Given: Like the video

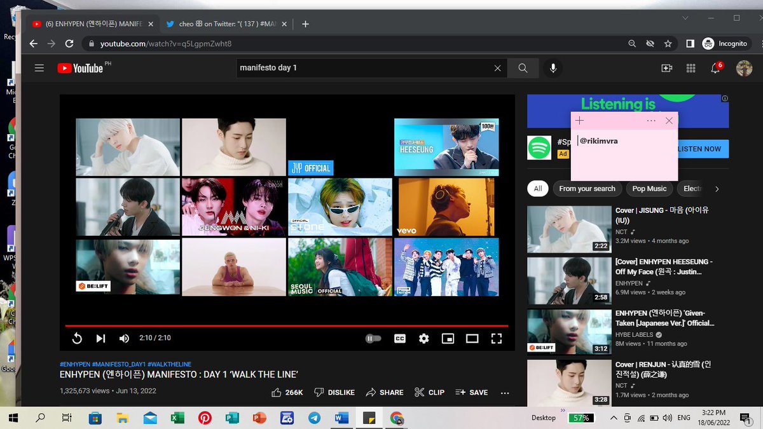Looking at the screenshot, I should click(287, 393).
